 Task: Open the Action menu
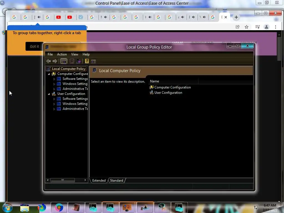62,54
